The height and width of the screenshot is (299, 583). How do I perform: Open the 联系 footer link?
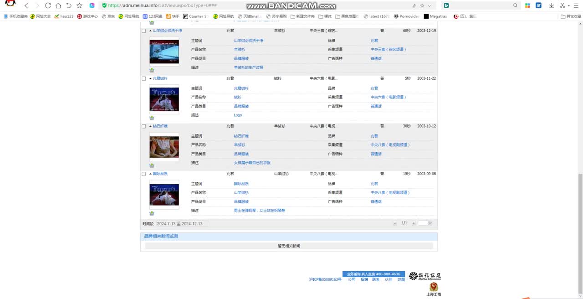pos(376,280)
